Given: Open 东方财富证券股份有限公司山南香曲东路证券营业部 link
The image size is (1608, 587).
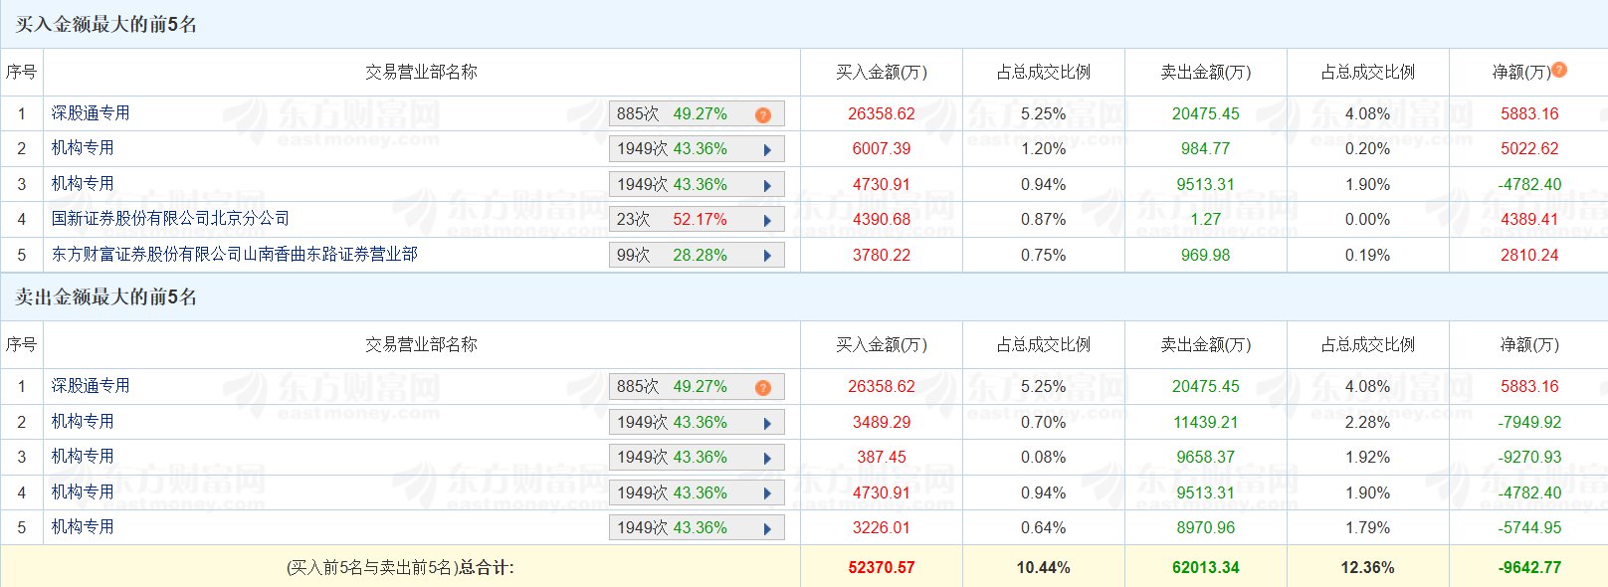Looking at the screenshot, I should [x=234, y=254].
